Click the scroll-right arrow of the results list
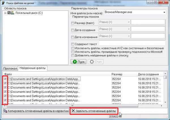Screen dimensions: 170x120 point(162,106)
